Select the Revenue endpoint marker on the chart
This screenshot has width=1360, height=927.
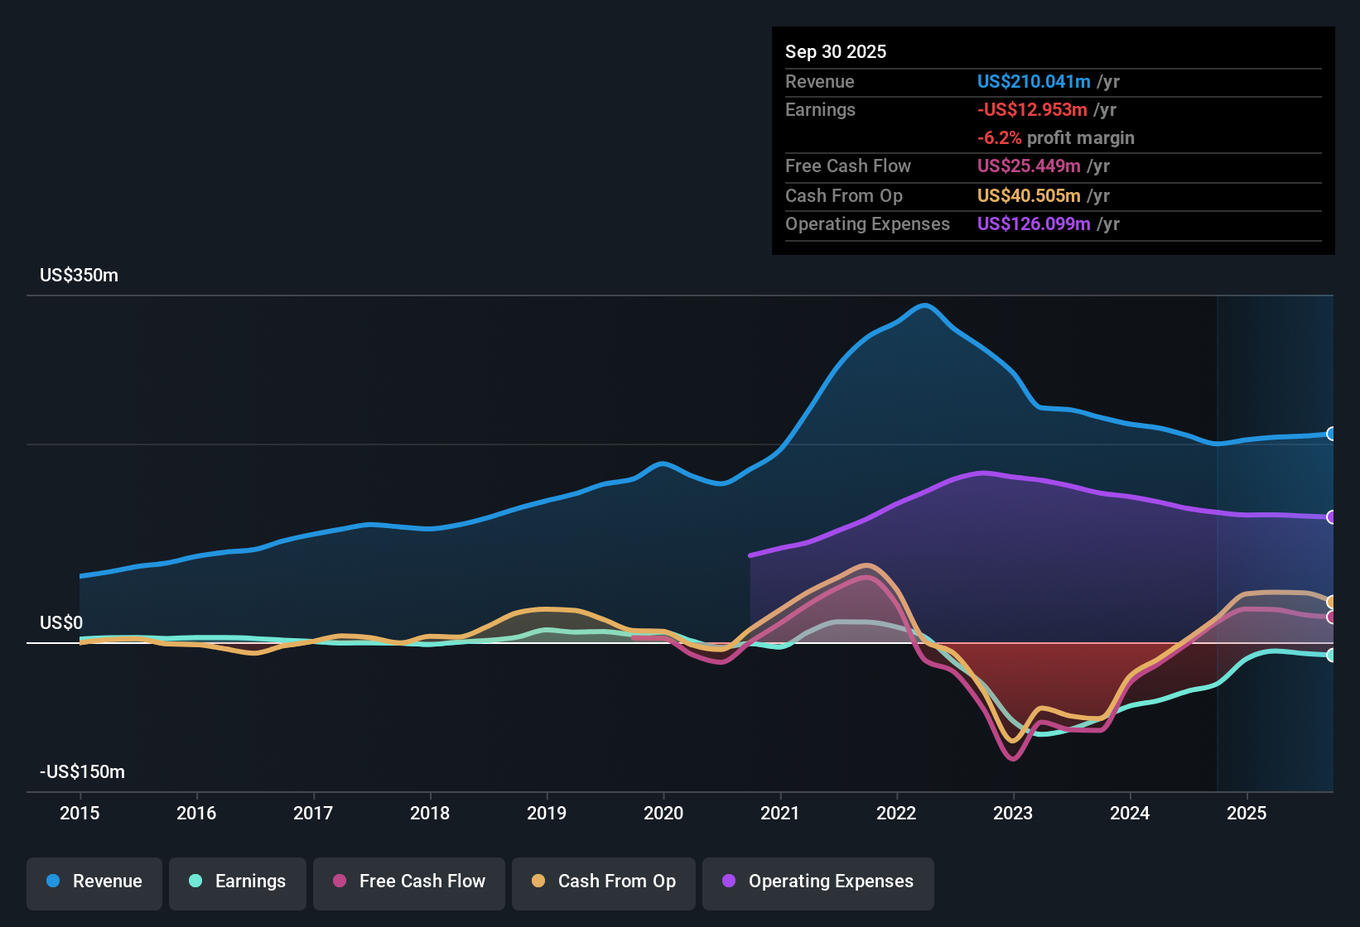(x=1332, y=434)
